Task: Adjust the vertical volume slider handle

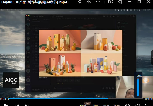Action: pos(138,79)
